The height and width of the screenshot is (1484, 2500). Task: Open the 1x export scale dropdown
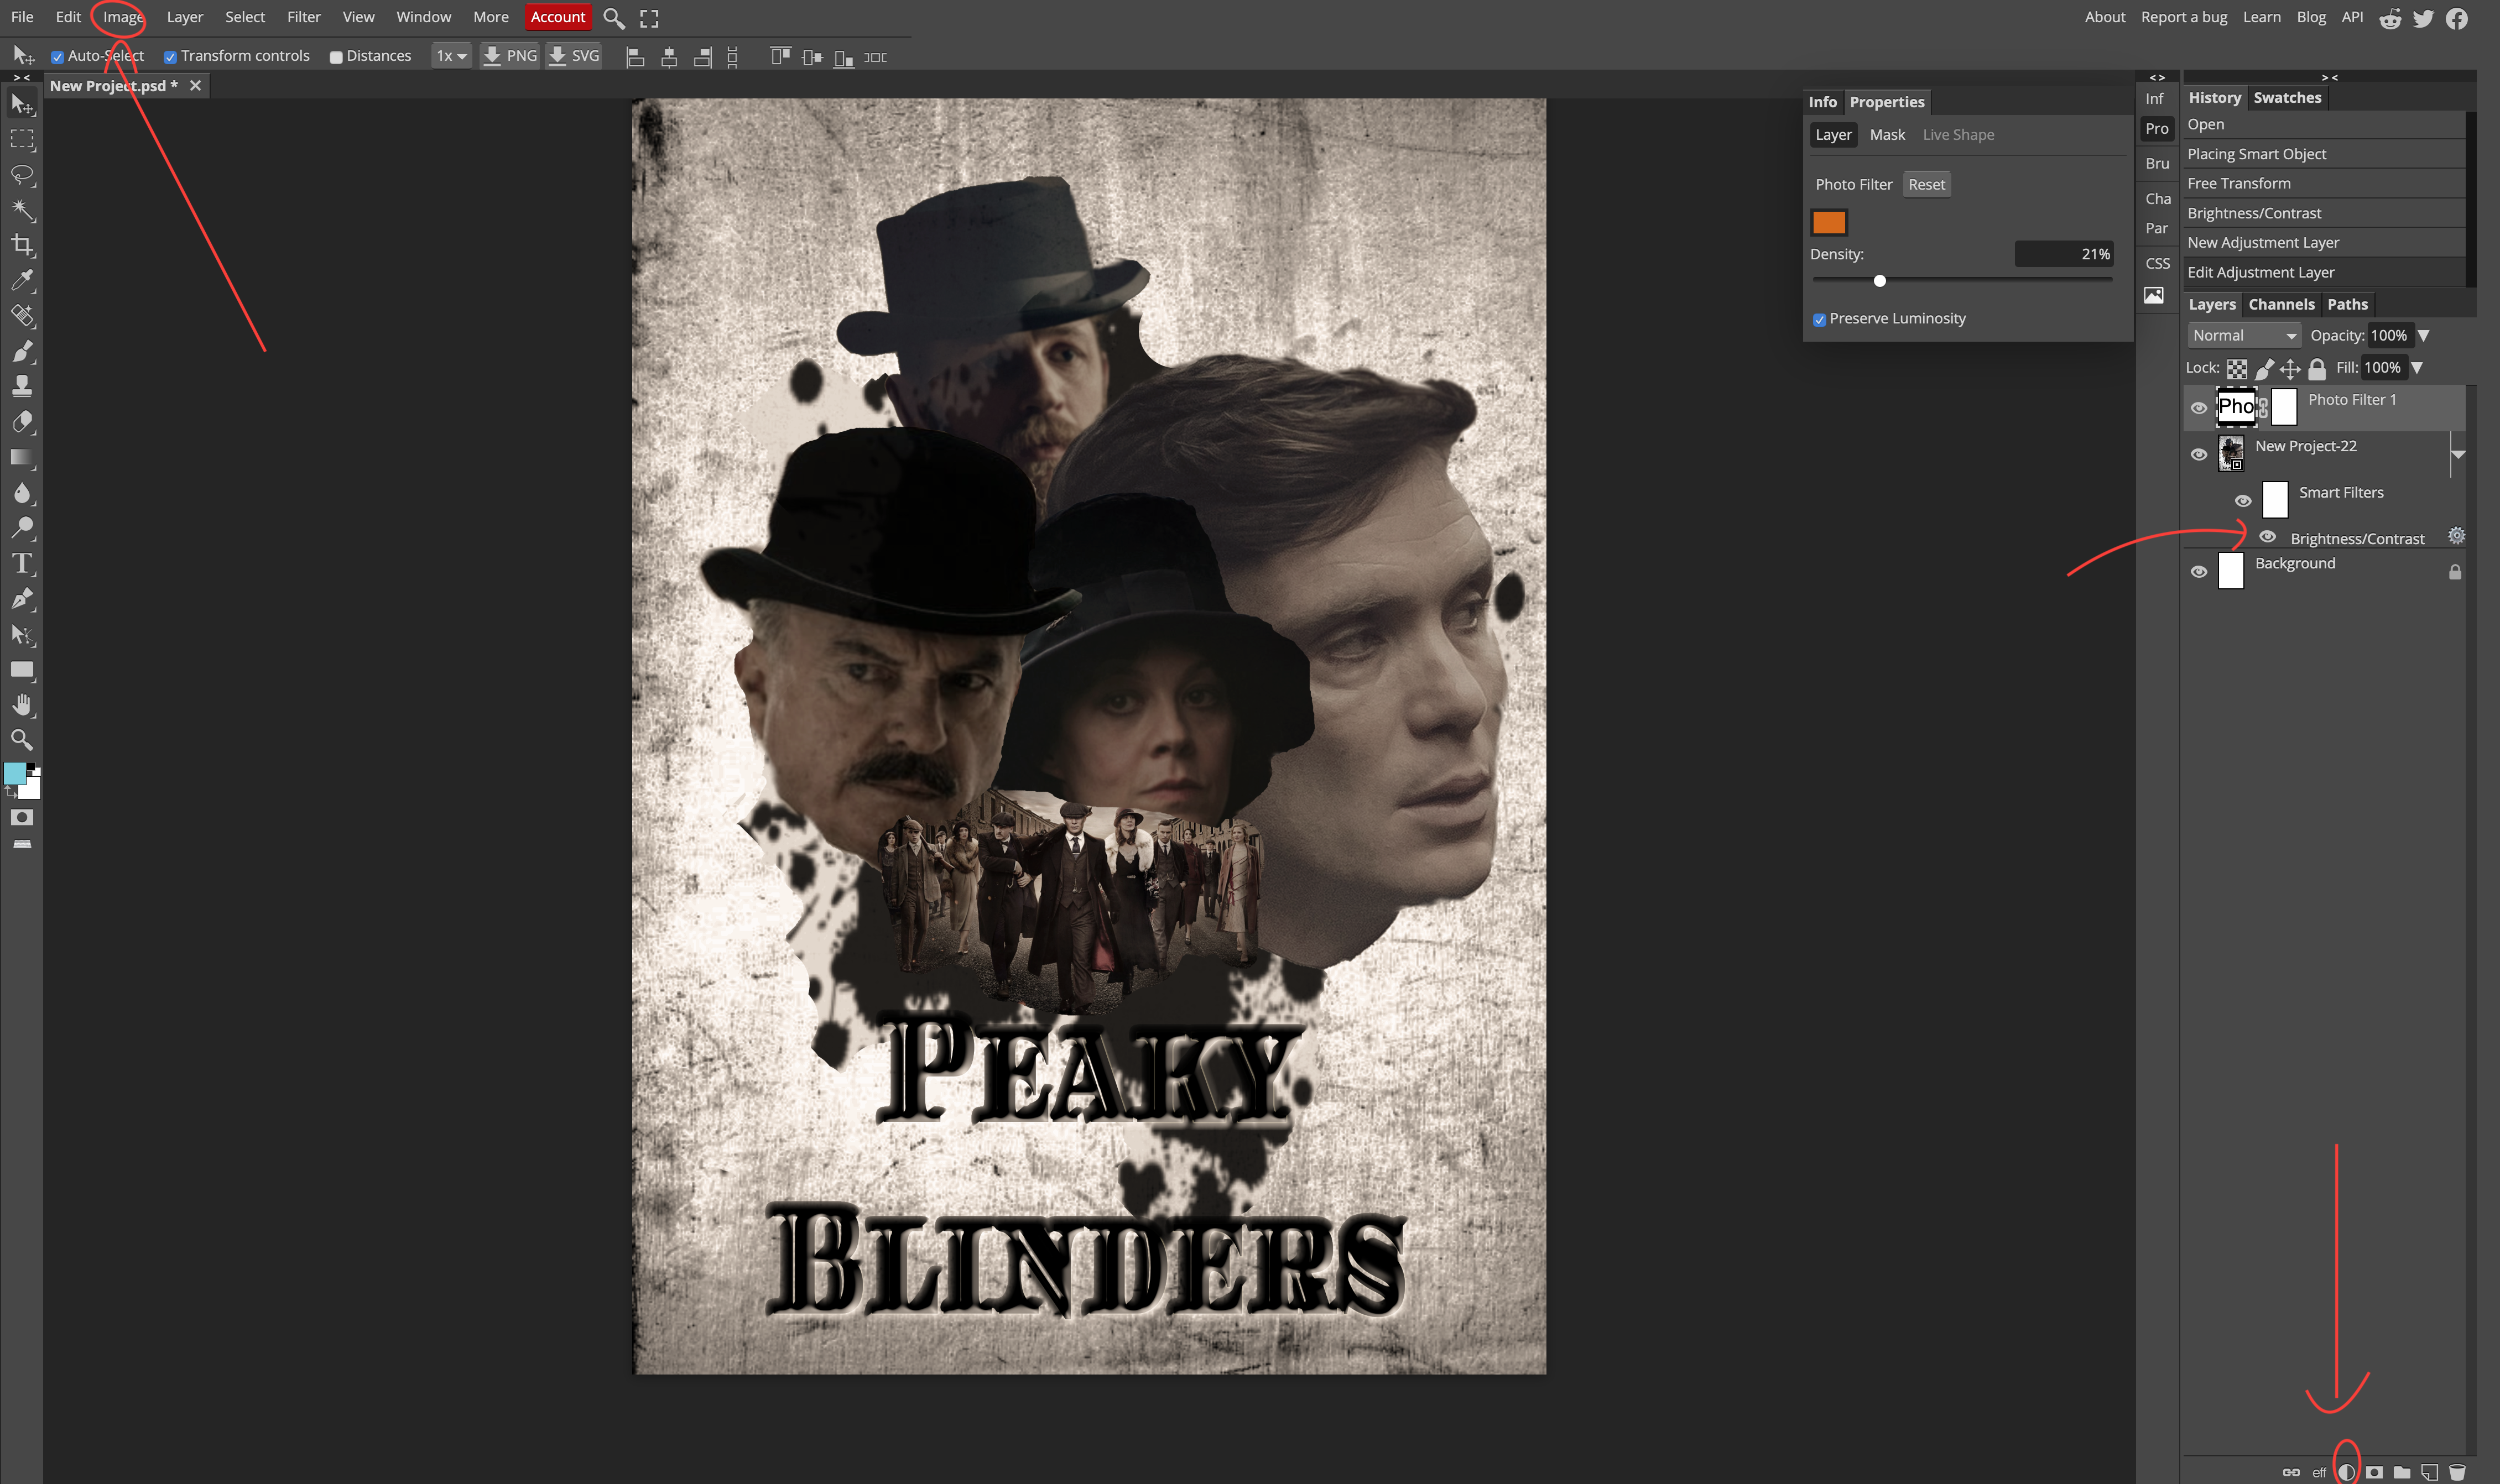coord(451,56)
